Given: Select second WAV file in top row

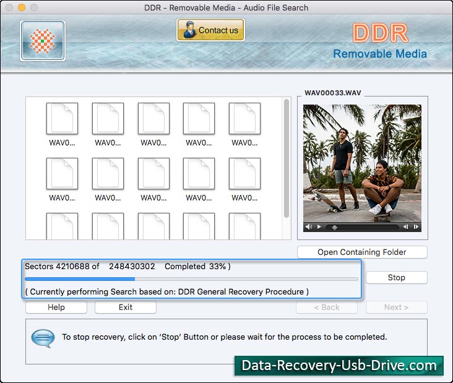Looking at the screenshot, I should (108, 125).
